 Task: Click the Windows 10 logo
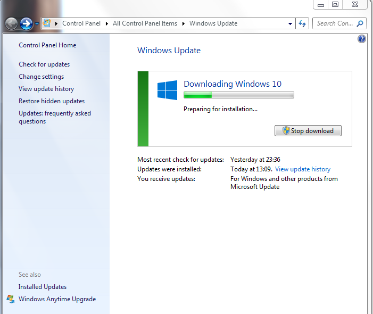pyautogui.click(x=167, y=90)
